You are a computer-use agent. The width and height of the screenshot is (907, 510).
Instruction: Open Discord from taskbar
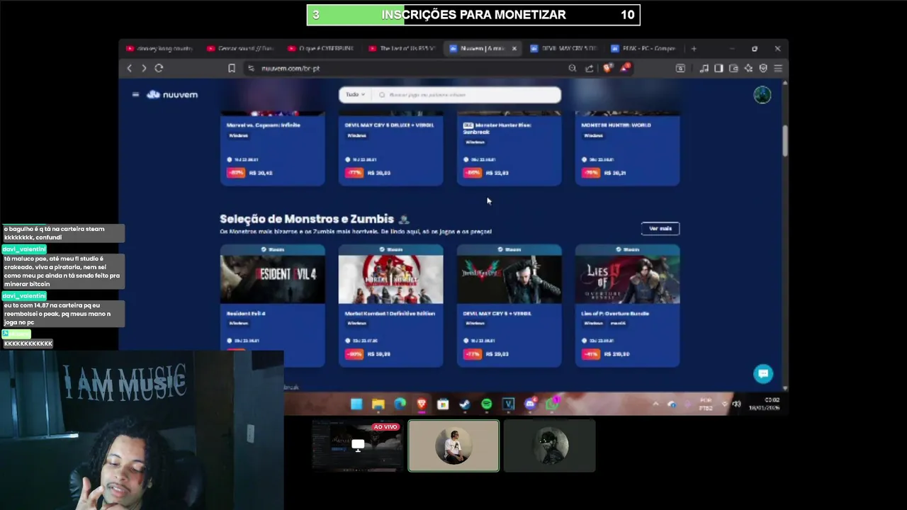point(530,404)
